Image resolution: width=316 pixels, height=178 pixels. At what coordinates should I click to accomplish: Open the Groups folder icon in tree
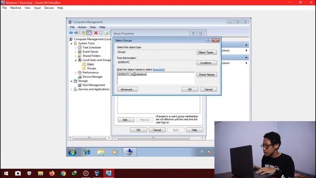tap(84, 68)
